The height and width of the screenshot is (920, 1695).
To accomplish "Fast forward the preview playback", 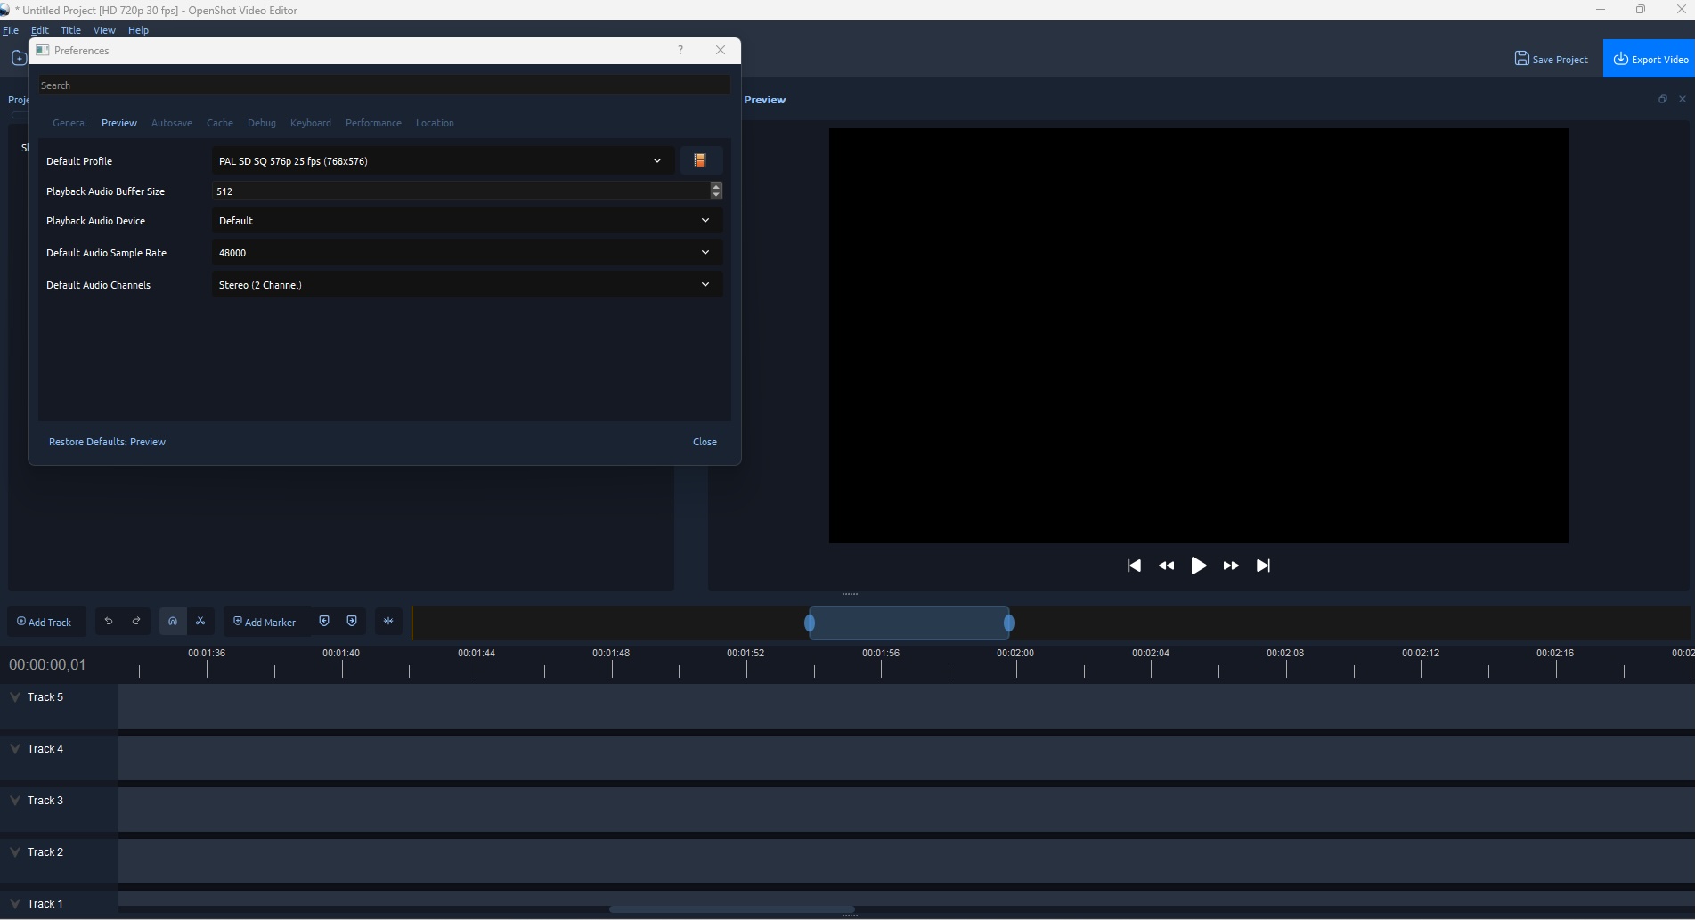I will click(1231, 566).
